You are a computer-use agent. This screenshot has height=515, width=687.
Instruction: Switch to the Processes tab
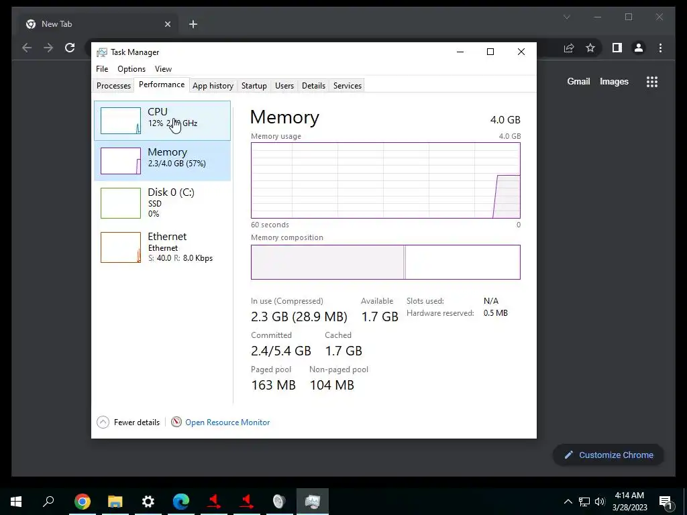[113, 85]
